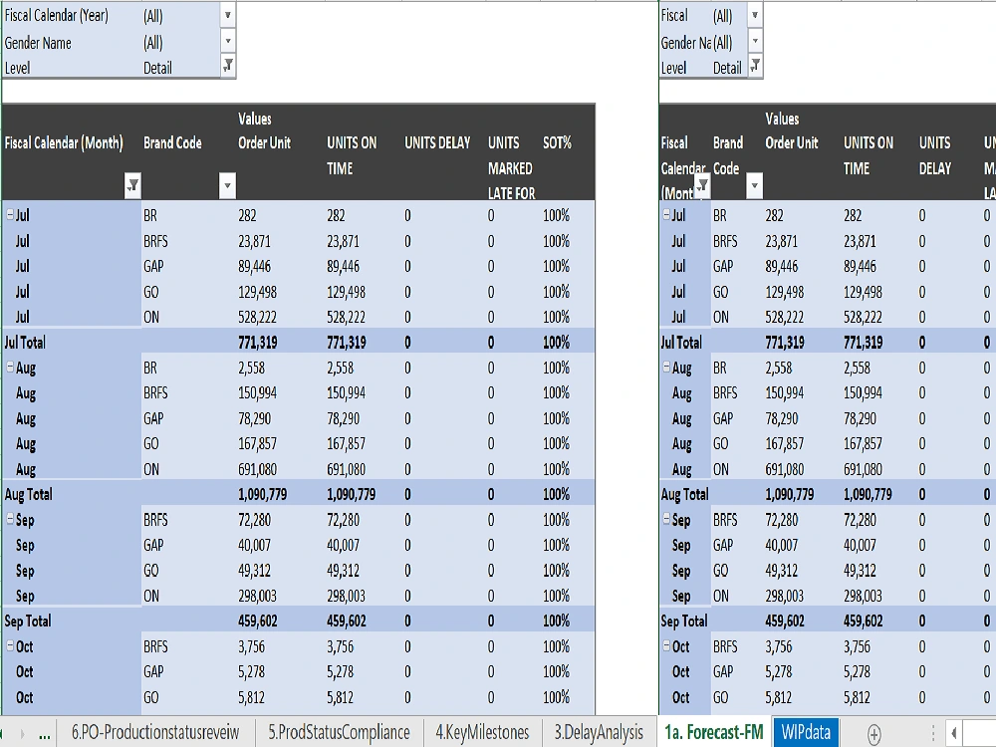The width and height of the screenshot is (996, 747).
Task: Select Aug GAP brand code cell in left pivot
Action: [153, 418]
